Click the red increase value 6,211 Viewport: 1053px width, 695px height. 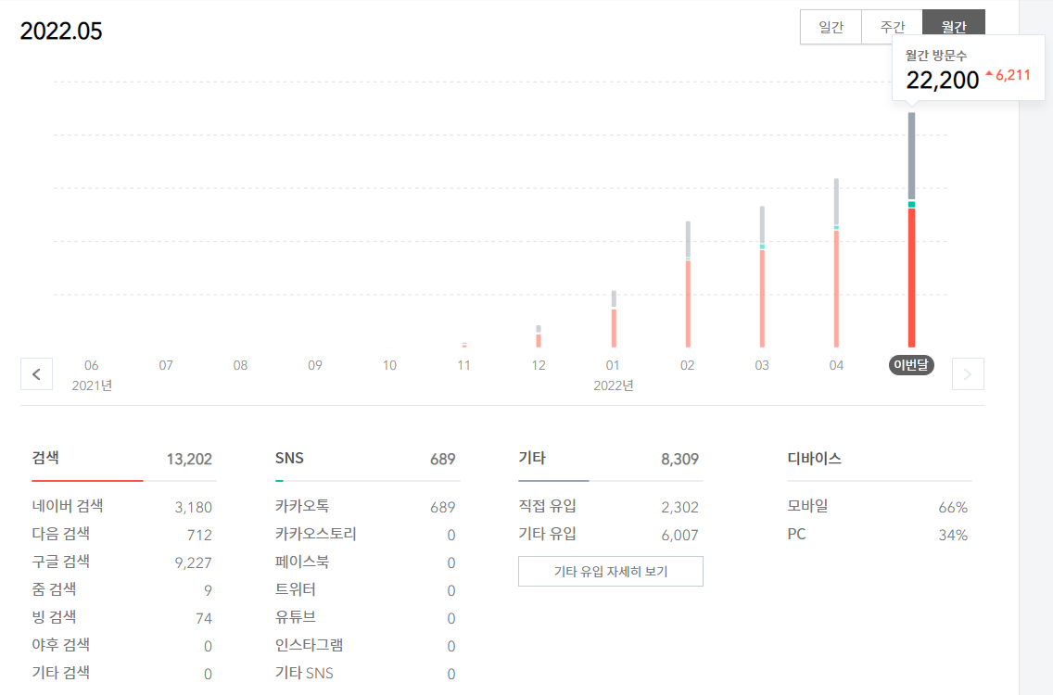[1012, 75]
